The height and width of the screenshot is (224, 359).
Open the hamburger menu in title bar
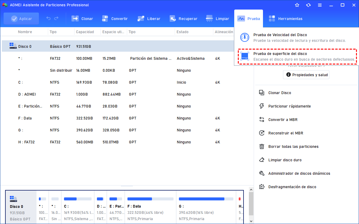(x=320, y=5)
